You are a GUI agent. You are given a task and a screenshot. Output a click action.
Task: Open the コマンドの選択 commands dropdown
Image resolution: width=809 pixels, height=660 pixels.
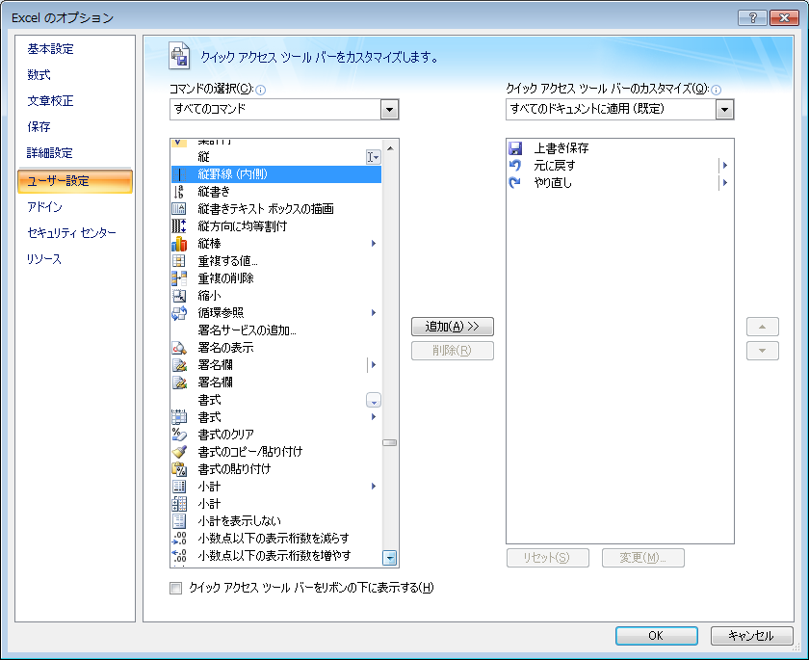pos(389,109)
